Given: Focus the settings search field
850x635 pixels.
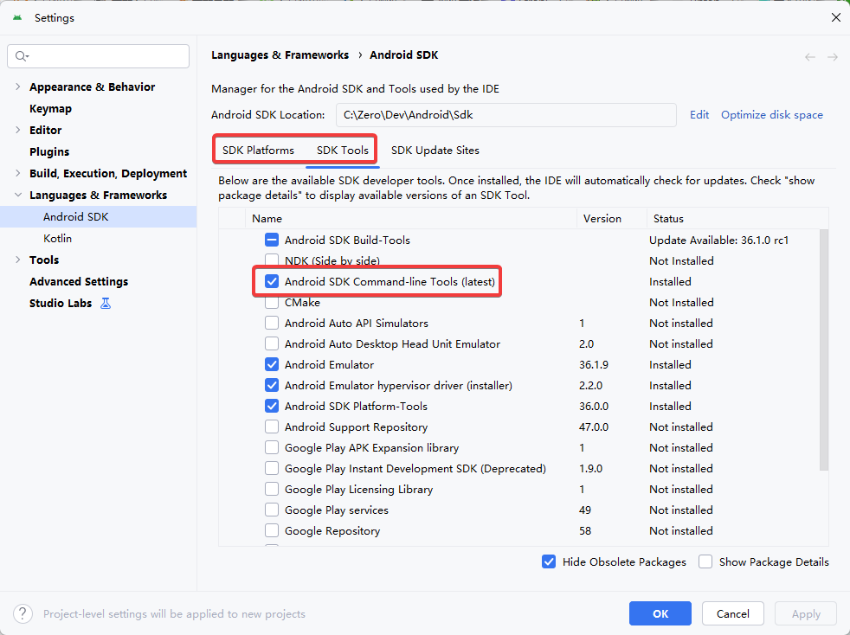Looking at the screenshot, I should click(x=98, y=56).
